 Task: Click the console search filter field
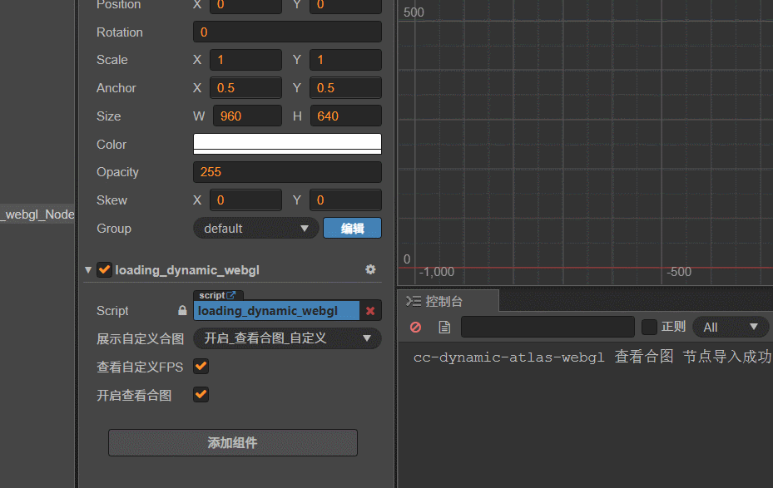548,327
